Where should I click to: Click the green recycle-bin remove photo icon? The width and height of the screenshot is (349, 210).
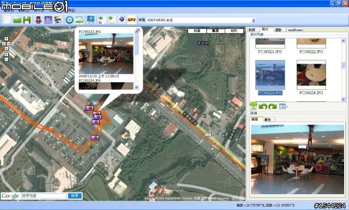pos(253,106)
